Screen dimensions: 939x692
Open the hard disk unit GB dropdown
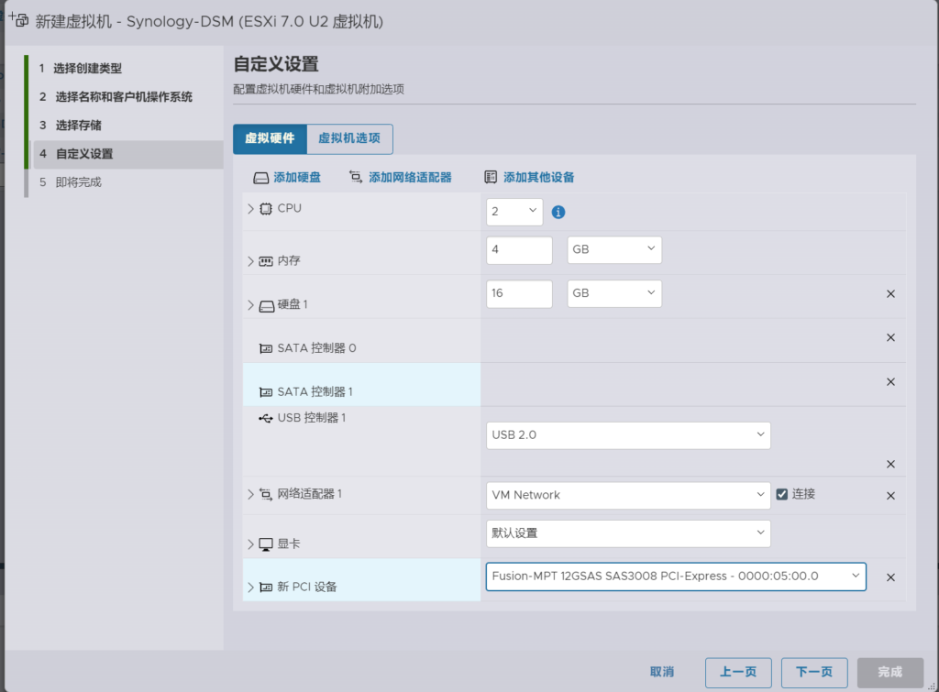pos(614,293)
